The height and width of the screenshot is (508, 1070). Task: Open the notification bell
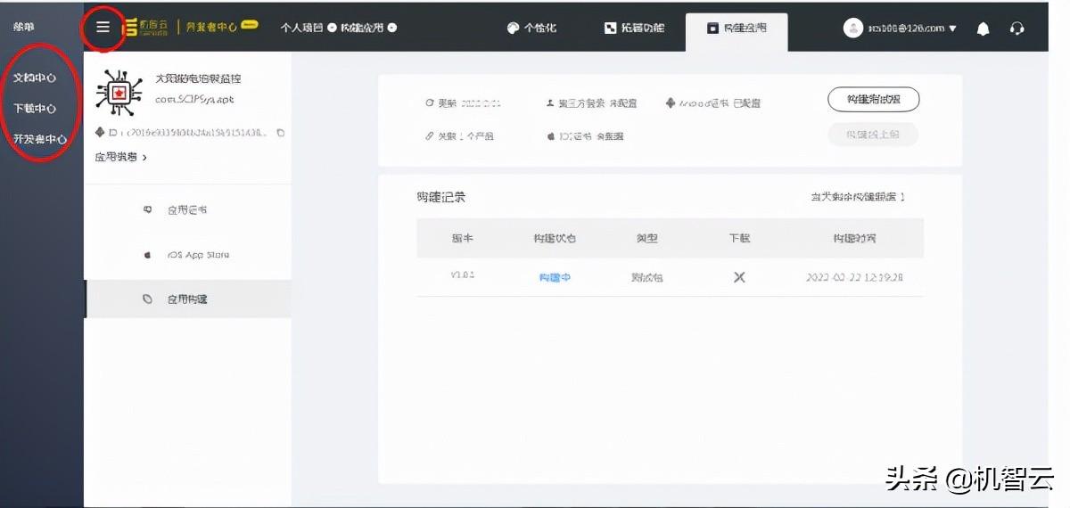[x=984, y=29]
